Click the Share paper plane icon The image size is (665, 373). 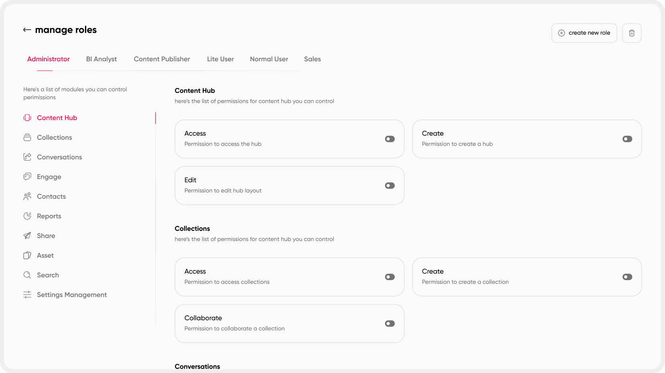click(x=27, y=236)
